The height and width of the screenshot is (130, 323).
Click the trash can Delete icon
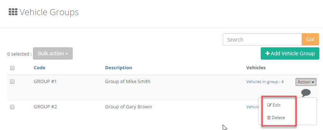(x=269, y=118)
